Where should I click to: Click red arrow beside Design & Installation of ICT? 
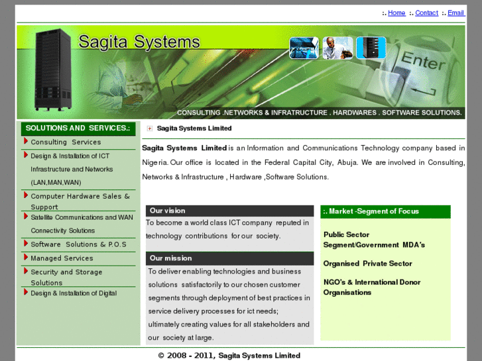tap(26, 155)
